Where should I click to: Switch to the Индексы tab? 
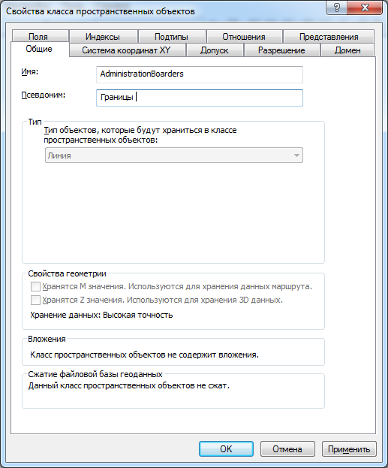point(103,36)
